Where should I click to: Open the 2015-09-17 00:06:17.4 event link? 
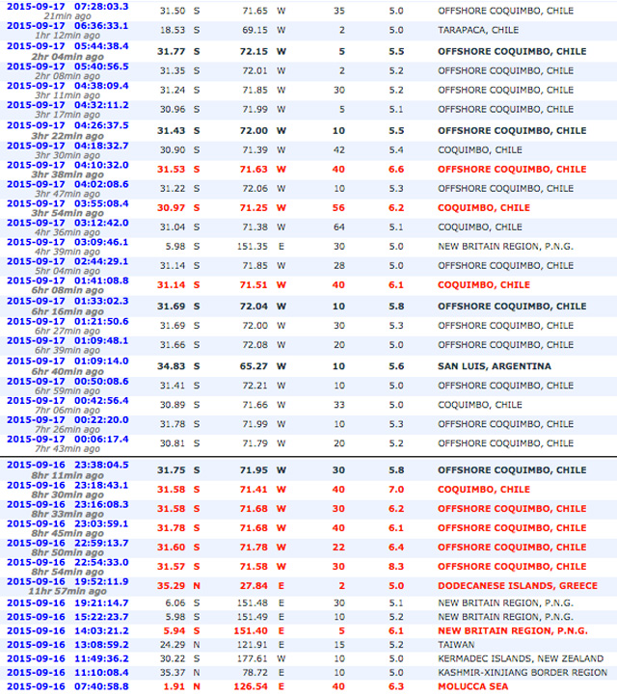tap(67, 439)
